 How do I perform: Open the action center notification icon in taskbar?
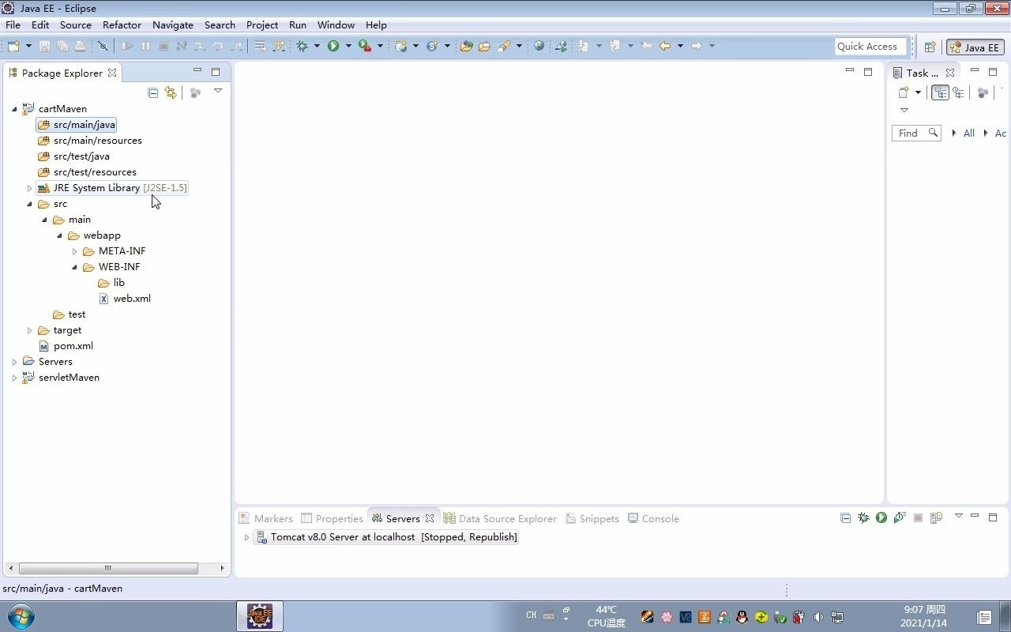(984, 617)
